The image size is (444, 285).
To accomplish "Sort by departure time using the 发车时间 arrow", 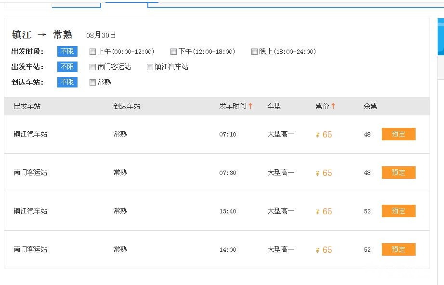I will point(250,106).
